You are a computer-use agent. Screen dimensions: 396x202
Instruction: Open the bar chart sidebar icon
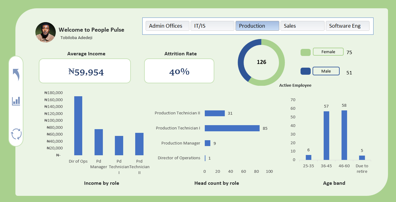point(16,101)
